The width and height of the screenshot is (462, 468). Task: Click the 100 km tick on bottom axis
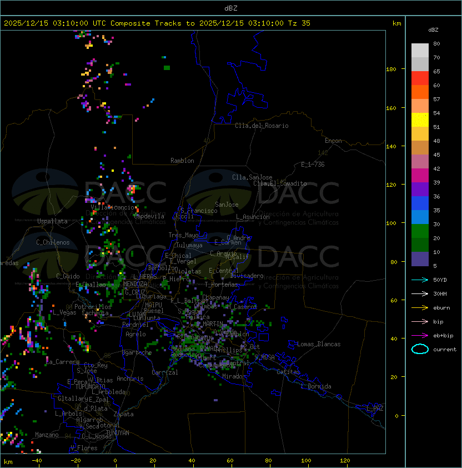307,461
